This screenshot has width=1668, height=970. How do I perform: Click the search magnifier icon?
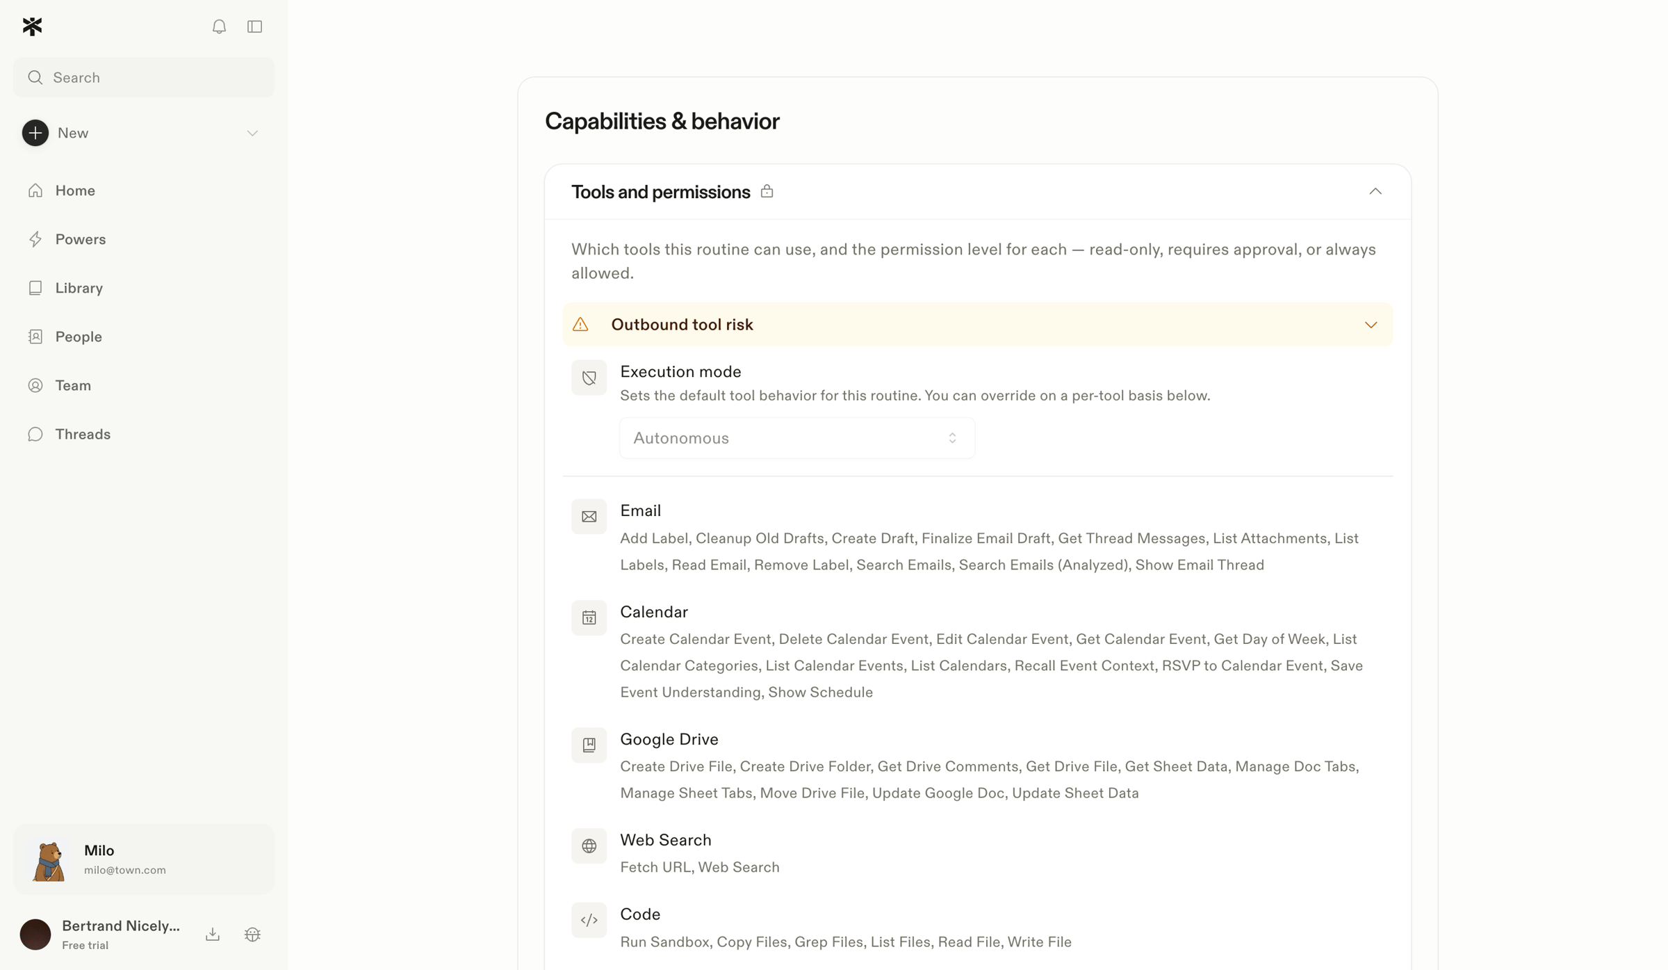click(35, 77)
